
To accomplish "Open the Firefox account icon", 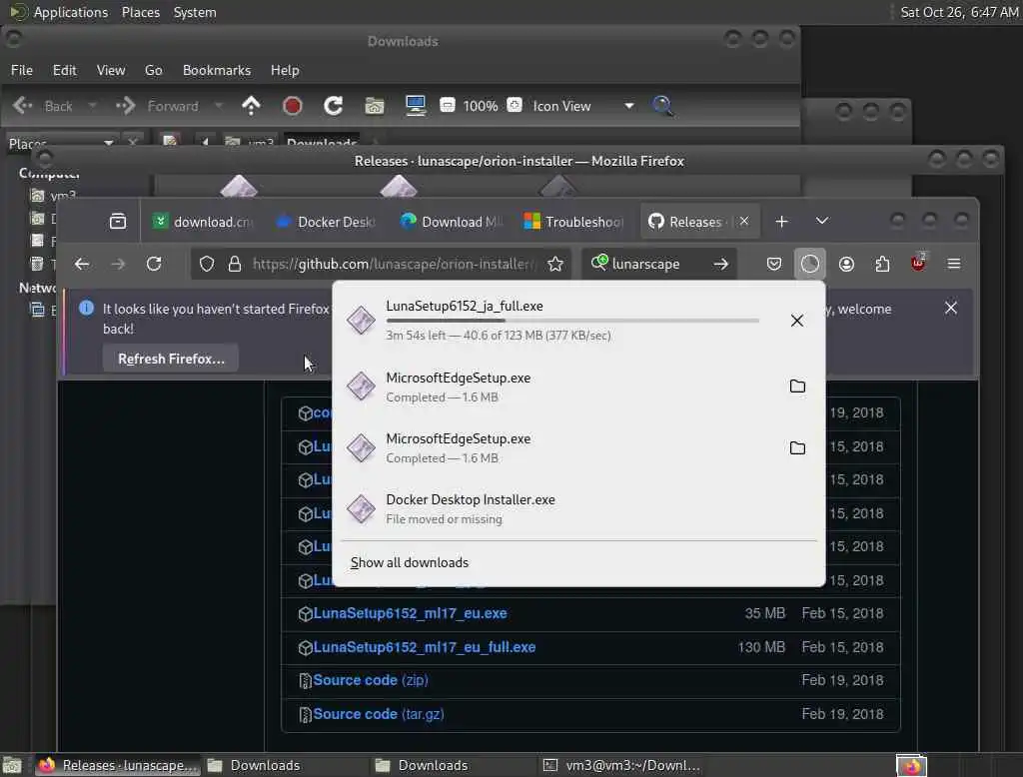I will point(846,264).
